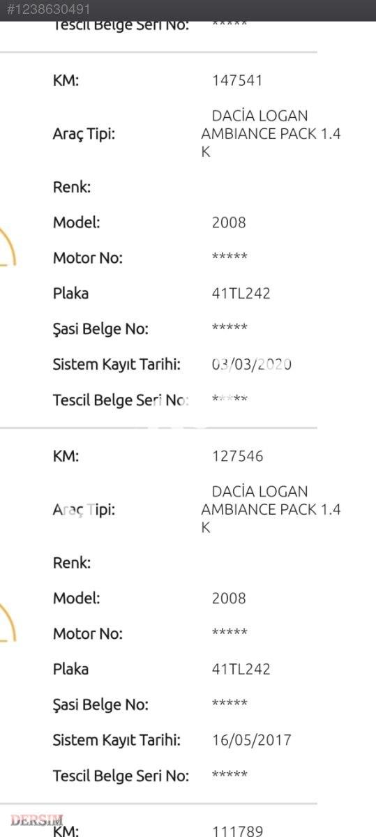This screenshot has width=376, height=837.
Task: Click the KM value 147541
Action: [237, 80]
